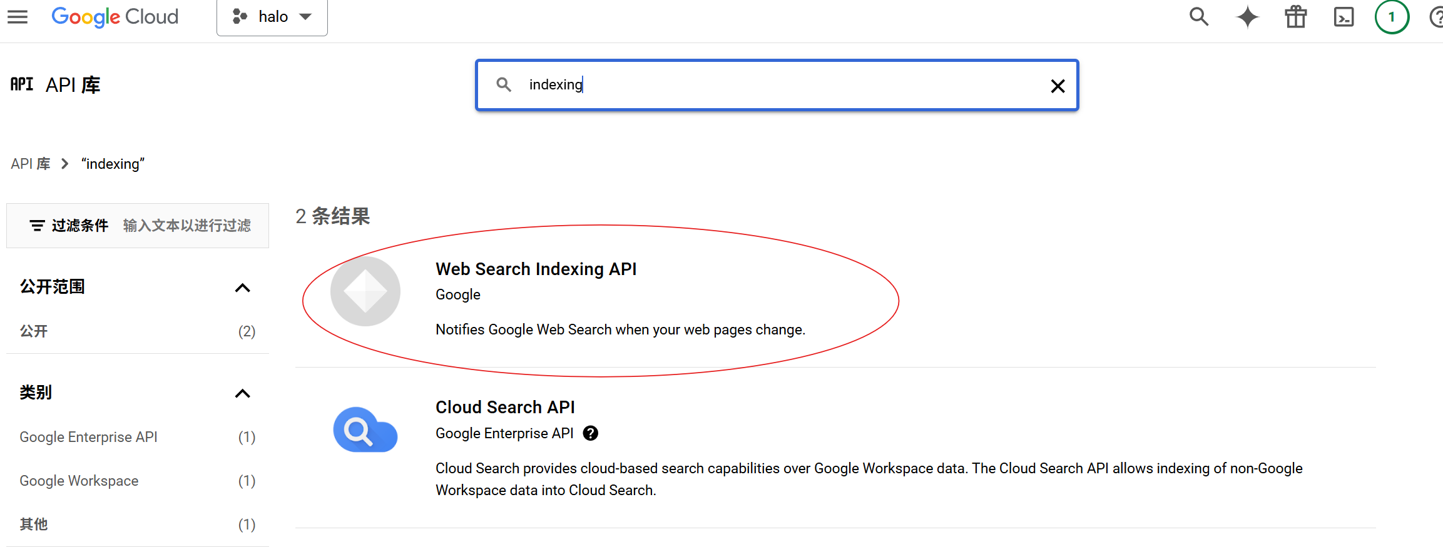Clear the search box with X

click(1058, 86)
